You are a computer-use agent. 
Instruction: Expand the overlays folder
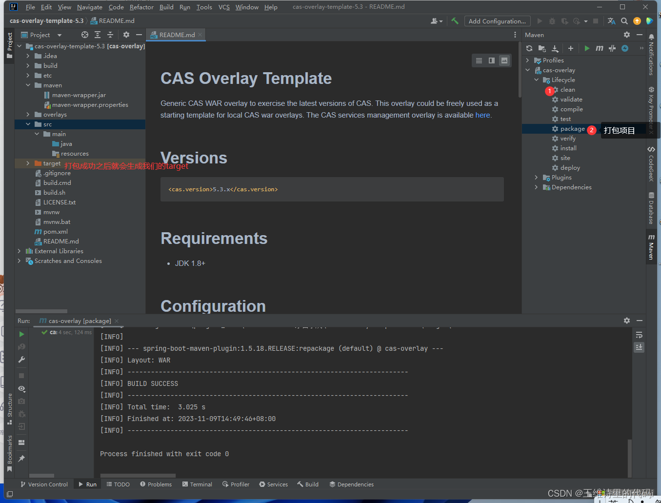coord(28,115)
